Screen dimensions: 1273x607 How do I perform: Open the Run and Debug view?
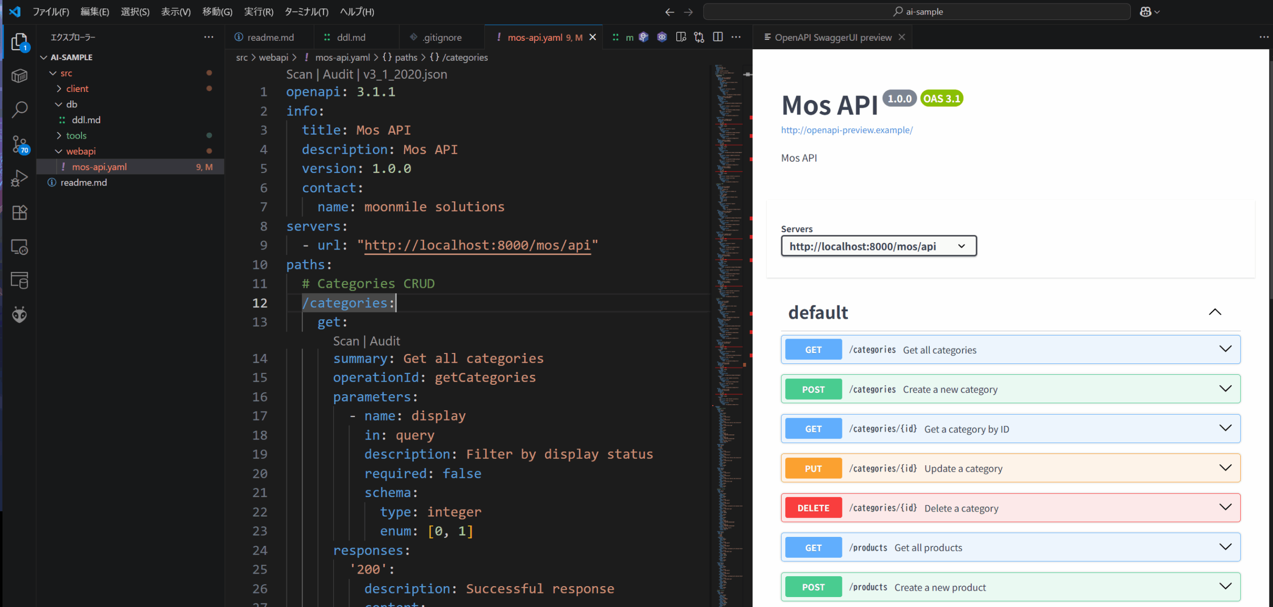point(19,178)
